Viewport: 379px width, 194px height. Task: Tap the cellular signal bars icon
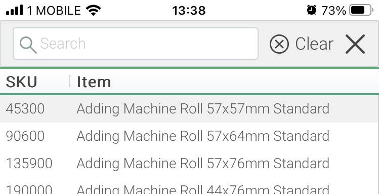tap(15, 10)
